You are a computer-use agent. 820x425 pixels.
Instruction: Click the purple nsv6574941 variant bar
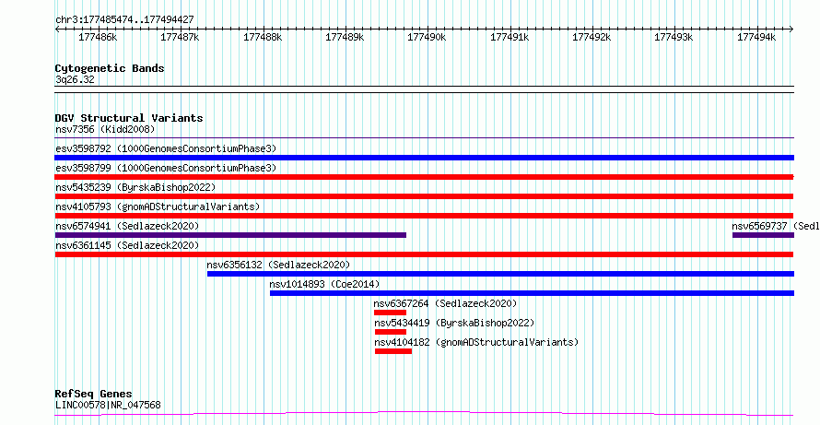point(230,235)
